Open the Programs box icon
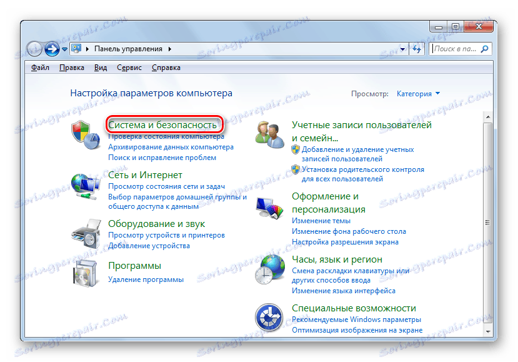The height and width of the screenshot is (362, 518). point(85,273)
